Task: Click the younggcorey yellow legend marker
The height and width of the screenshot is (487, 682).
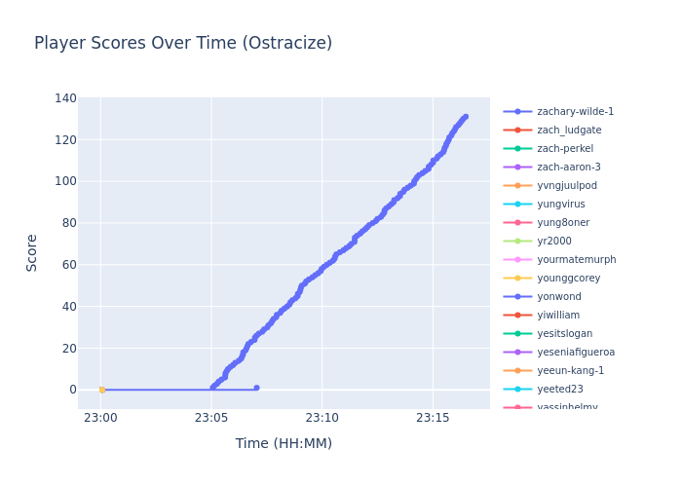Action: [517, 279]
